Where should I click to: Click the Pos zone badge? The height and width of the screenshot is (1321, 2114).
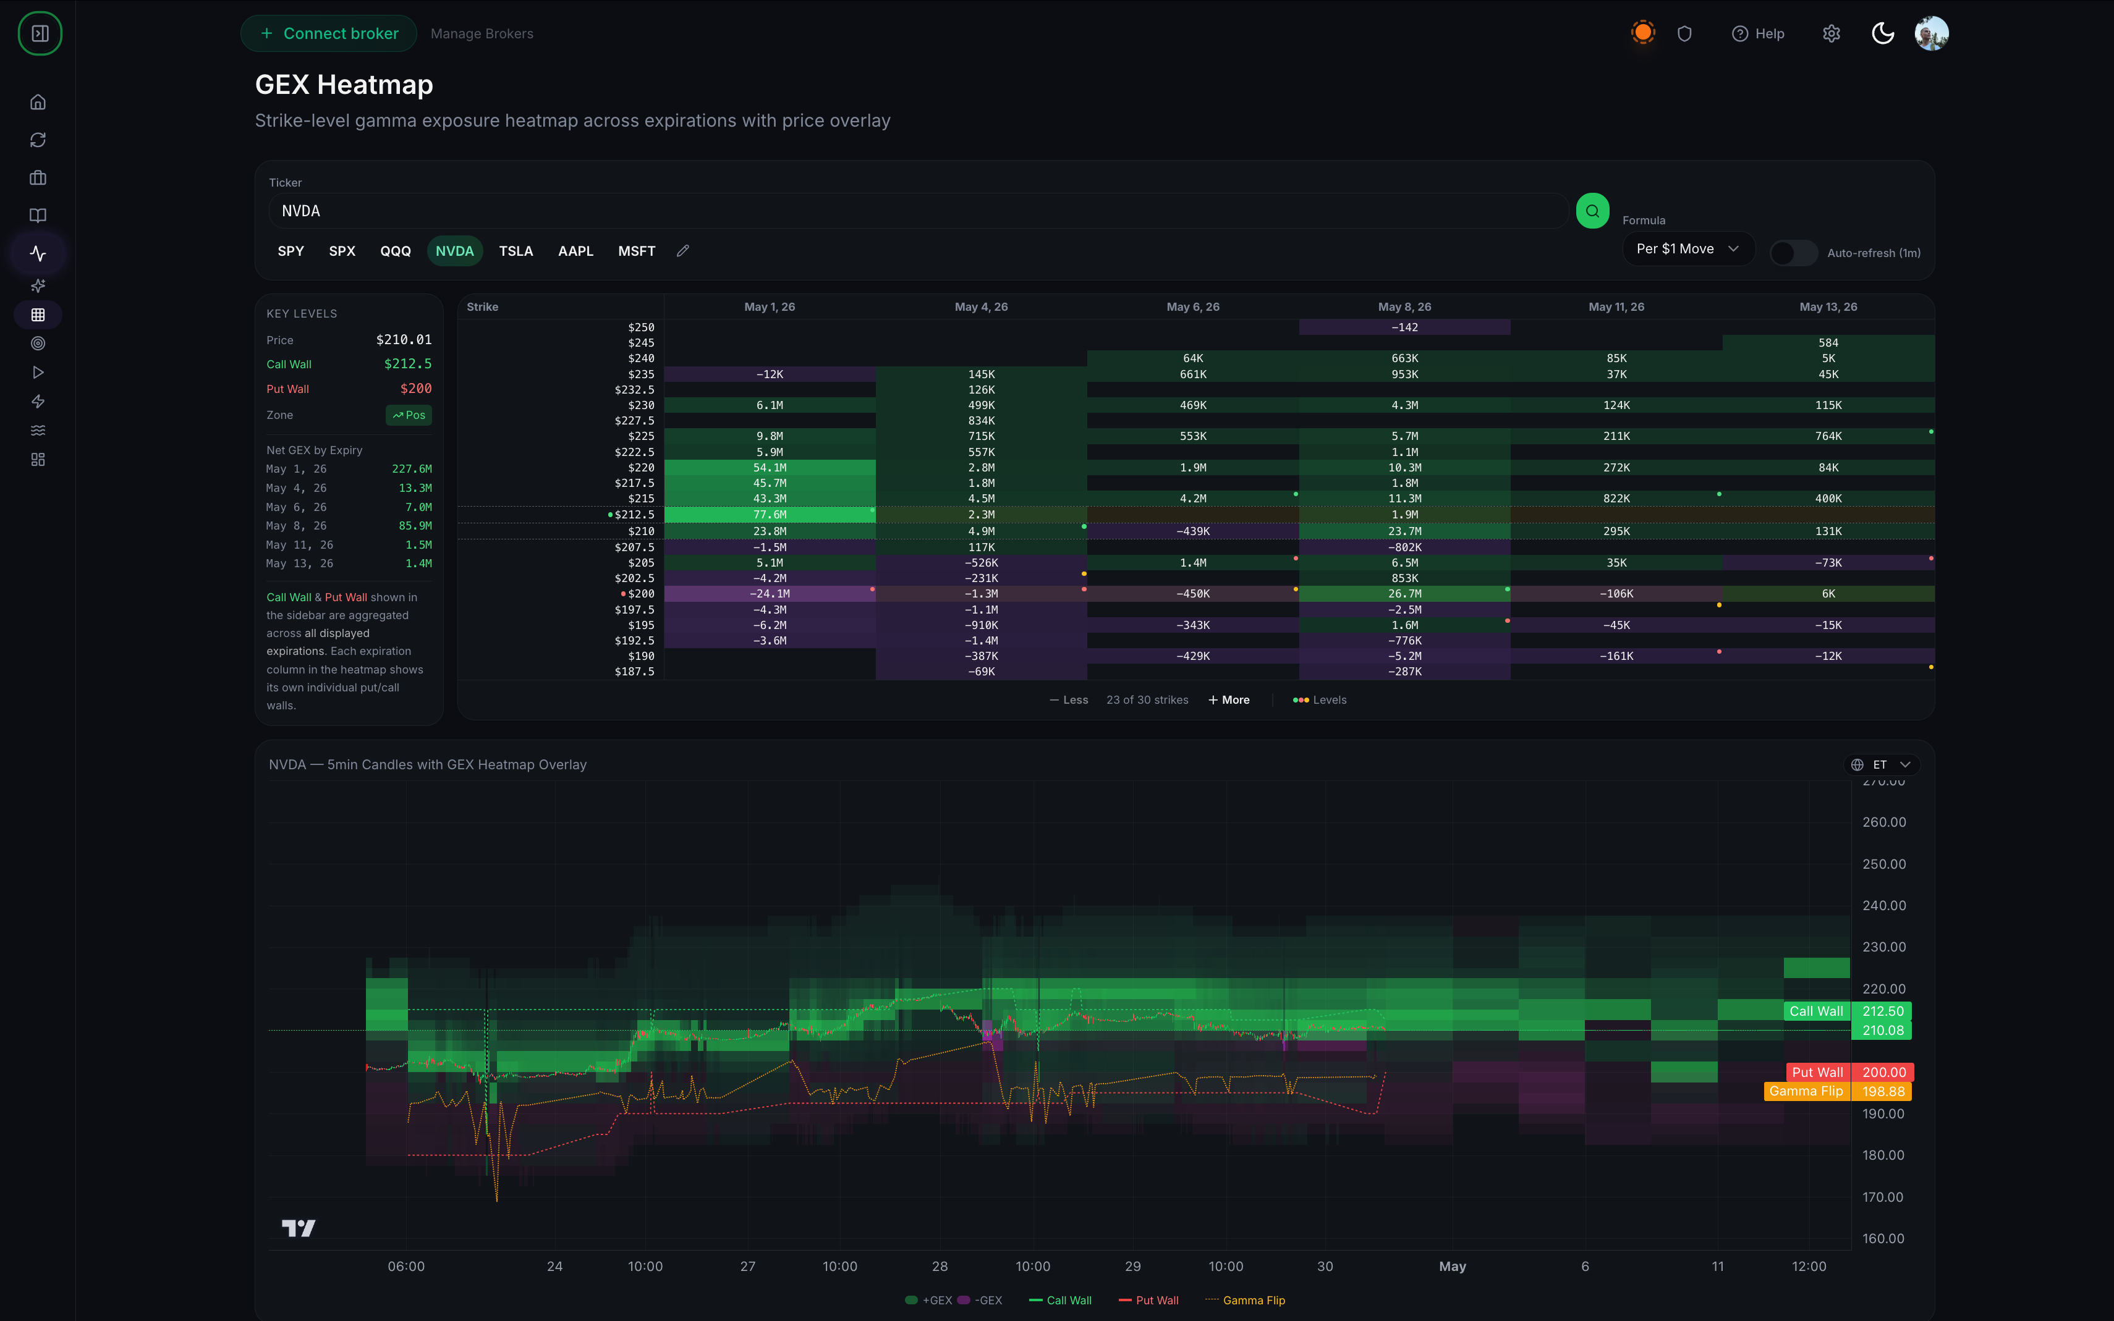coord(409,415)
